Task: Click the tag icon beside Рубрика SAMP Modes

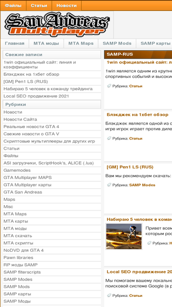Action: (109, 185)
